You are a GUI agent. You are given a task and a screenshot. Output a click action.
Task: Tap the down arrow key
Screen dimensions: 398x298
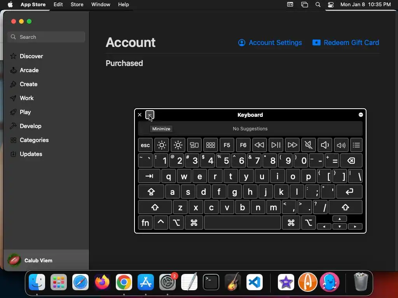[340, 227]
